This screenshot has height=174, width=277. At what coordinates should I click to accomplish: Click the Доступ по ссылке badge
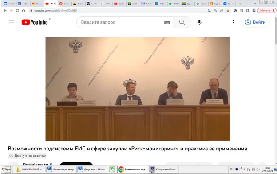28,156
